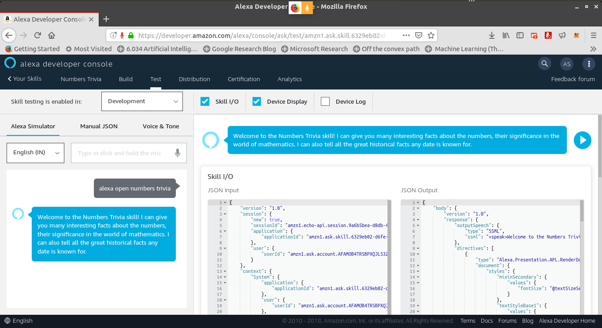Collapse the "outputSpeech" fold arrow in JSON Output
Screen dimensions: 602x328
[x=418, y=225]
